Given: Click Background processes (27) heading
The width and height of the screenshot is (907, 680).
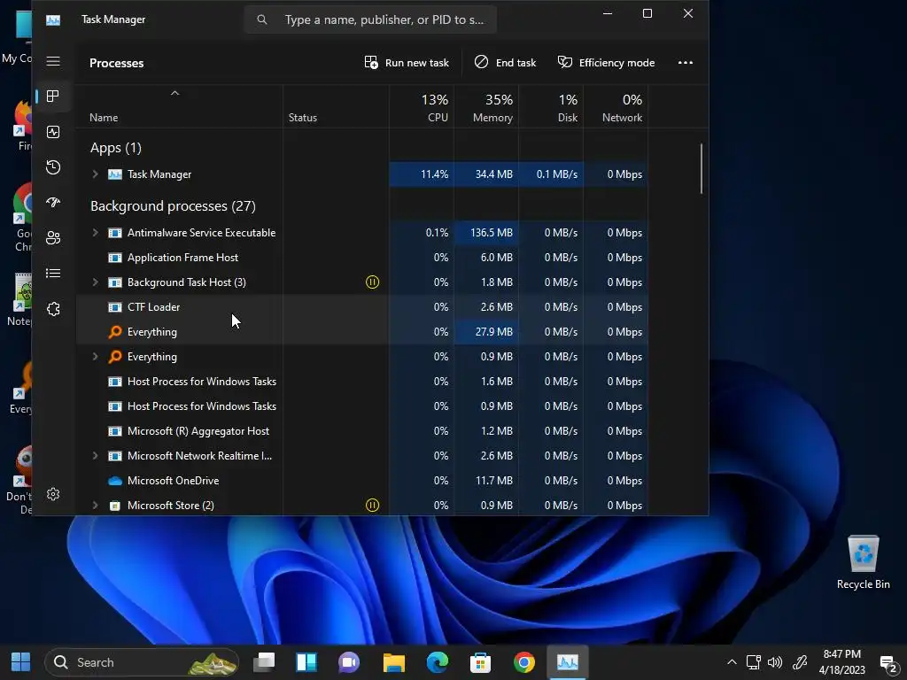Looking at the screenshot, I should (x=173, y=205).
